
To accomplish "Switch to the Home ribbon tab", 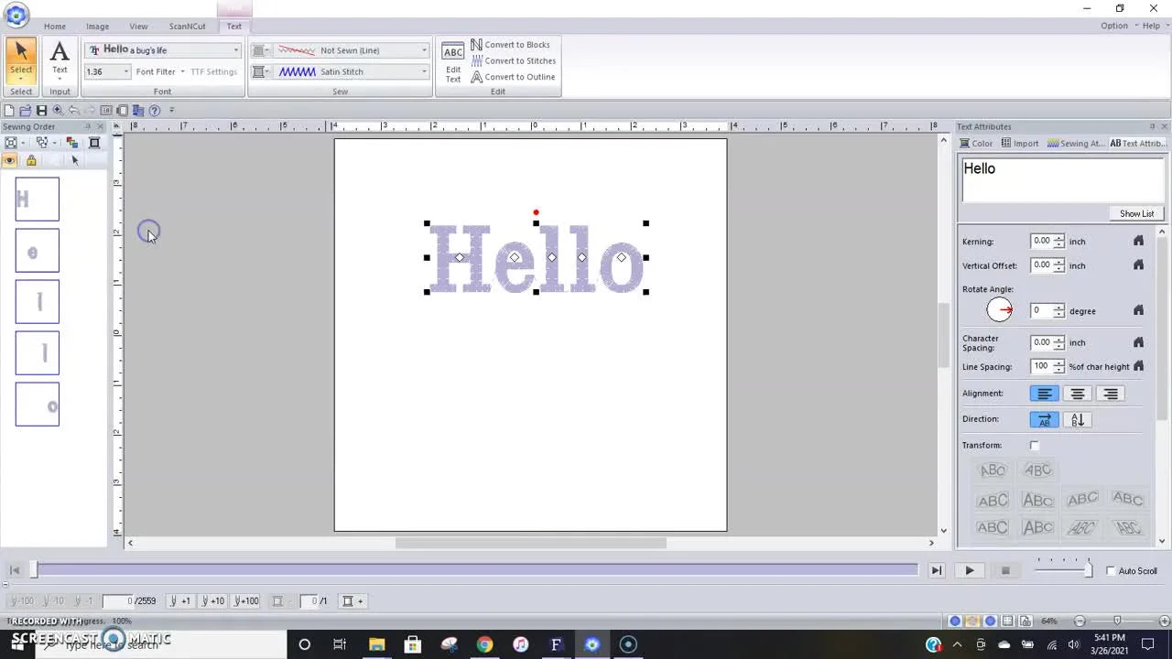I will point(54,26).
